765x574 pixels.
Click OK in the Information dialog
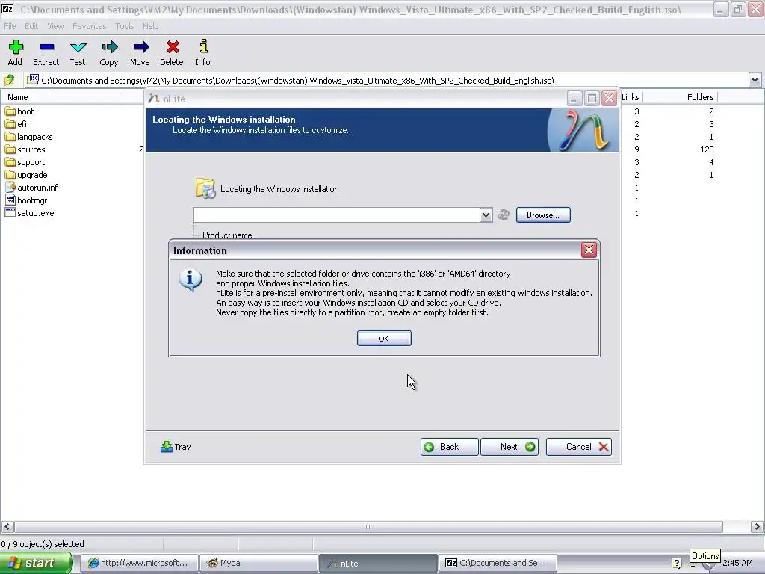[x=384, y=339]
